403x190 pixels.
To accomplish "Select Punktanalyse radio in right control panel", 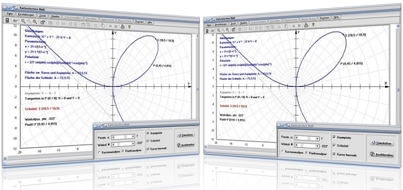I will [307, 153].
